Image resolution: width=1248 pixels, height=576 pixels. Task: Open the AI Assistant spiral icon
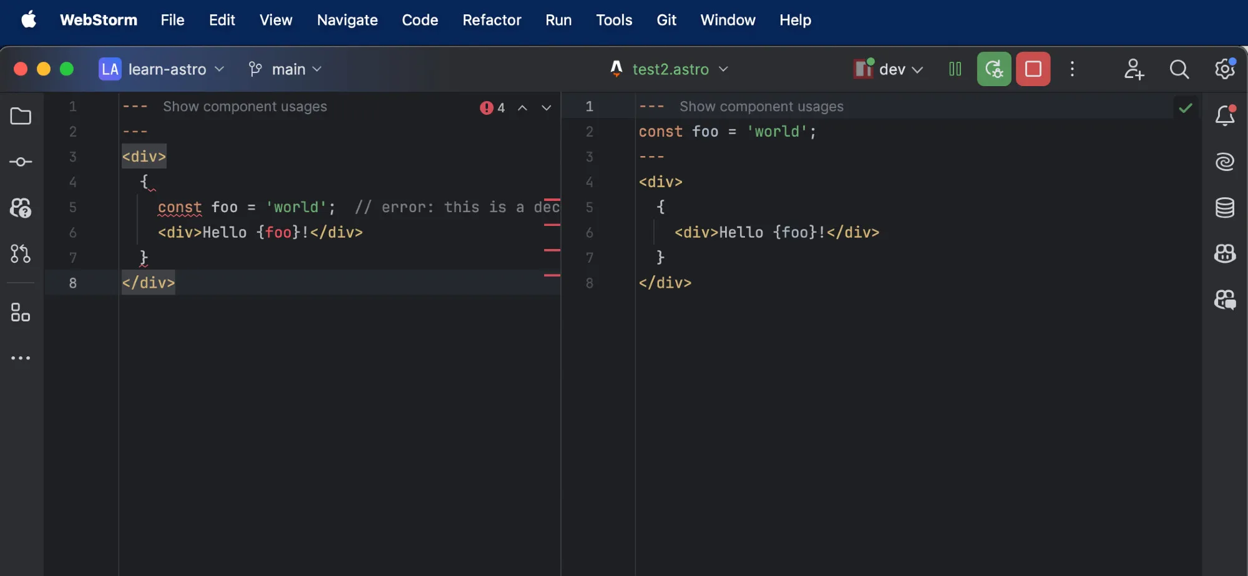pos(1224,162)
